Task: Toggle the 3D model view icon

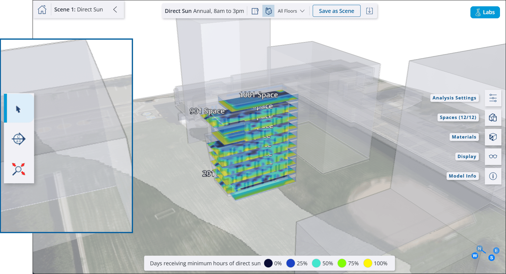Action: click(x=268, y=11)
